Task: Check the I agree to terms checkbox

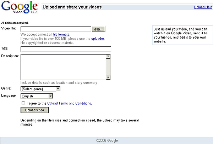Action: [23, 103]
